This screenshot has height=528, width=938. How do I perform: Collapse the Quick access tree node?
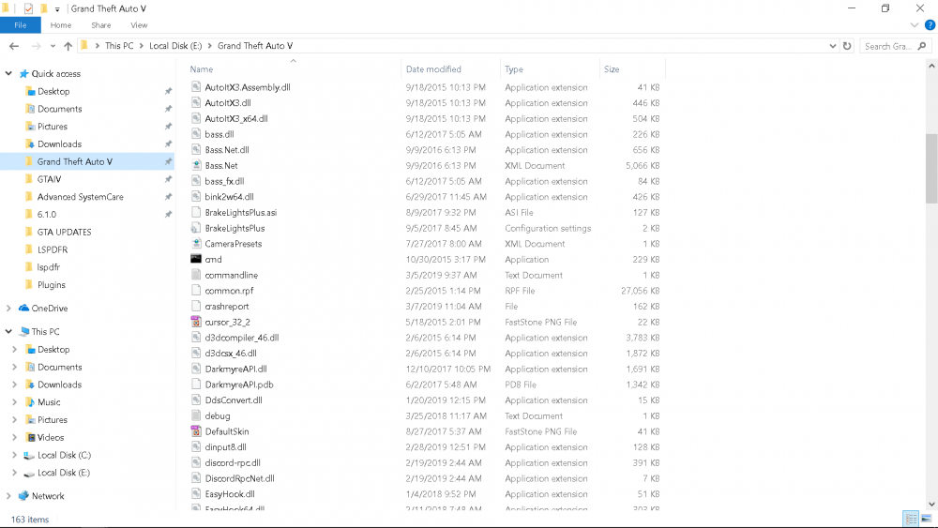point(8,73)
